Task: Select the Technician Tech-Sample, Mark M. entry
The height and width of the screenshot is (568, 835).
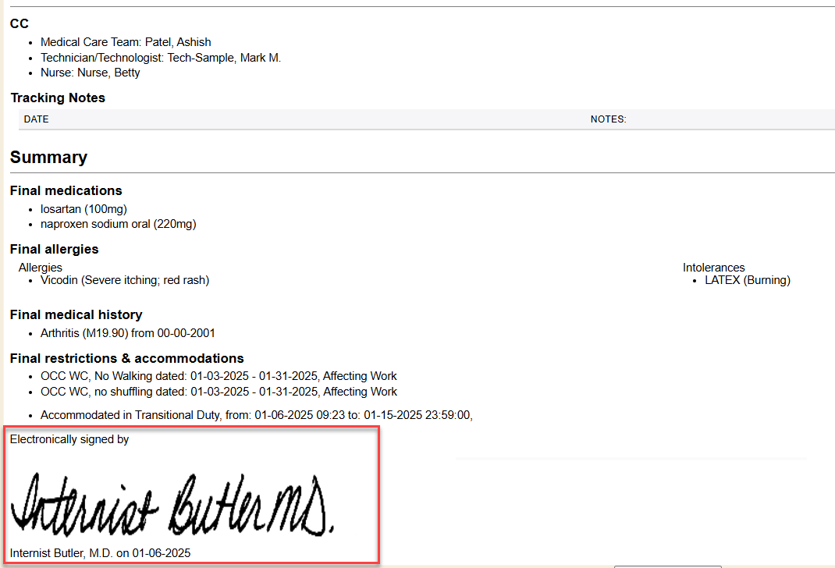Action: click(x=160, y=58)
